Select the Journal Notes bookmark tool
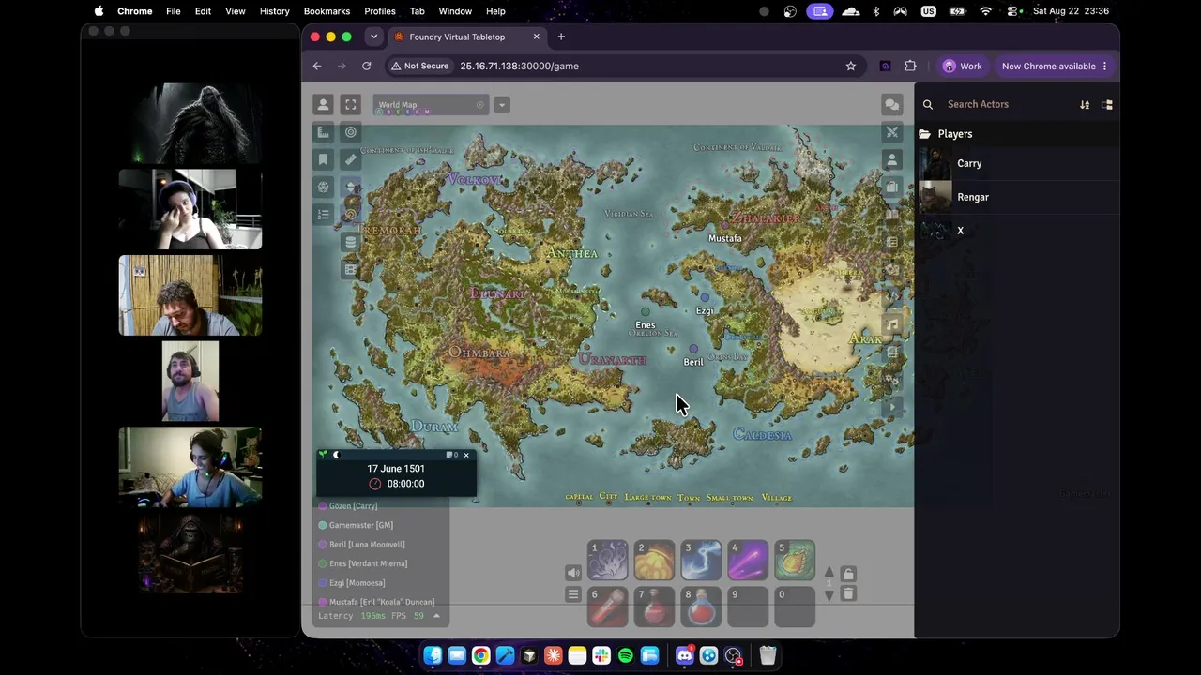Image resolution: width=1201 pixels, height=675 pixels. click(324, 159)
